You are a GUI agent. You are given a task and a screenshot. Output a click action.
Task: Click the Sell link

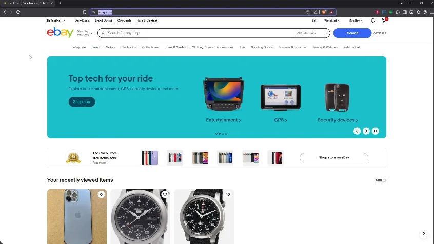(314, 21)
